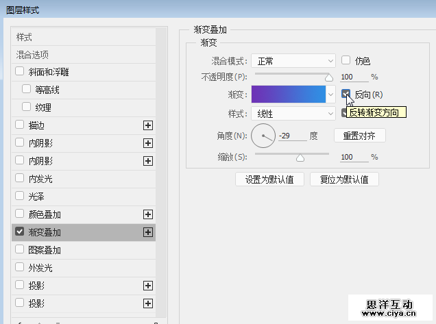Click the 设置为默认值 button
436x324 pixels.
point(269,179)
